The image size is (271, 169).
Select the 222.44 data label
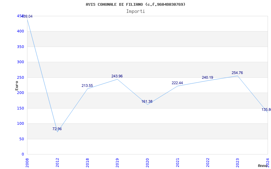[177, 83]
